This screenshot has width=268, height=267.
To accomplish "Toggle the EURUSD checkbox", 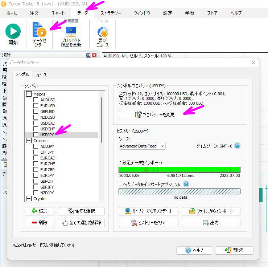I will tap(36, 105).
